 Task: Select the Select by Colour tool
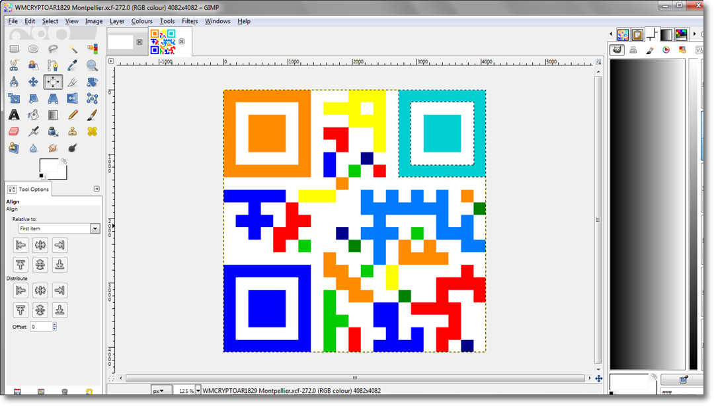tap(92, 49)
